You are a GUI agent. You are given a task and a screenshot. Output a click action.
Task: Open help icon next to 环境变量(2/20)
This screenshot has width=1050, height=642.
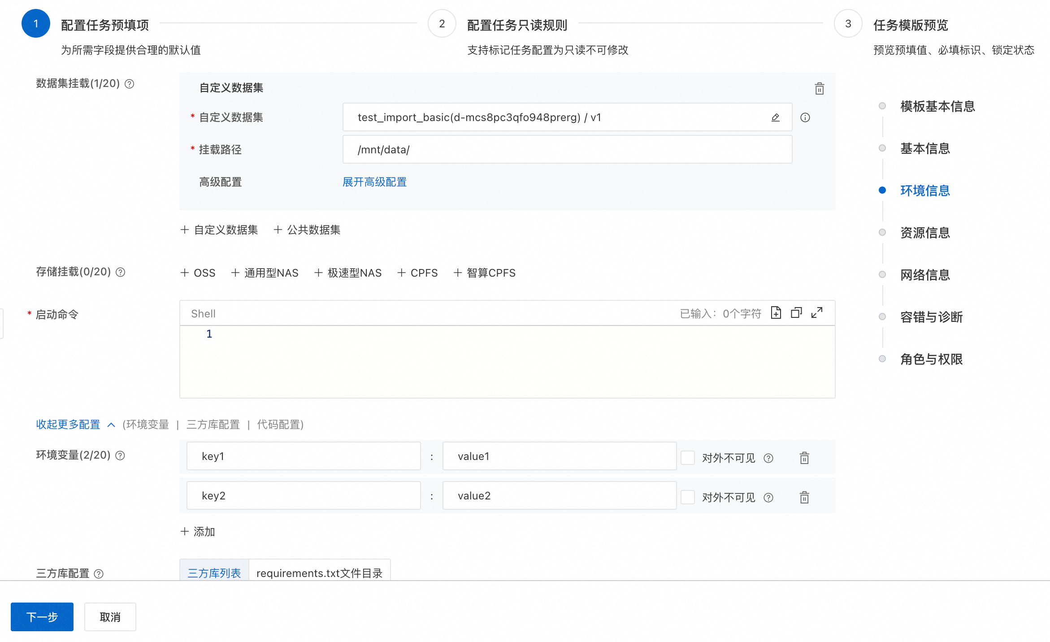click(120, 455)
